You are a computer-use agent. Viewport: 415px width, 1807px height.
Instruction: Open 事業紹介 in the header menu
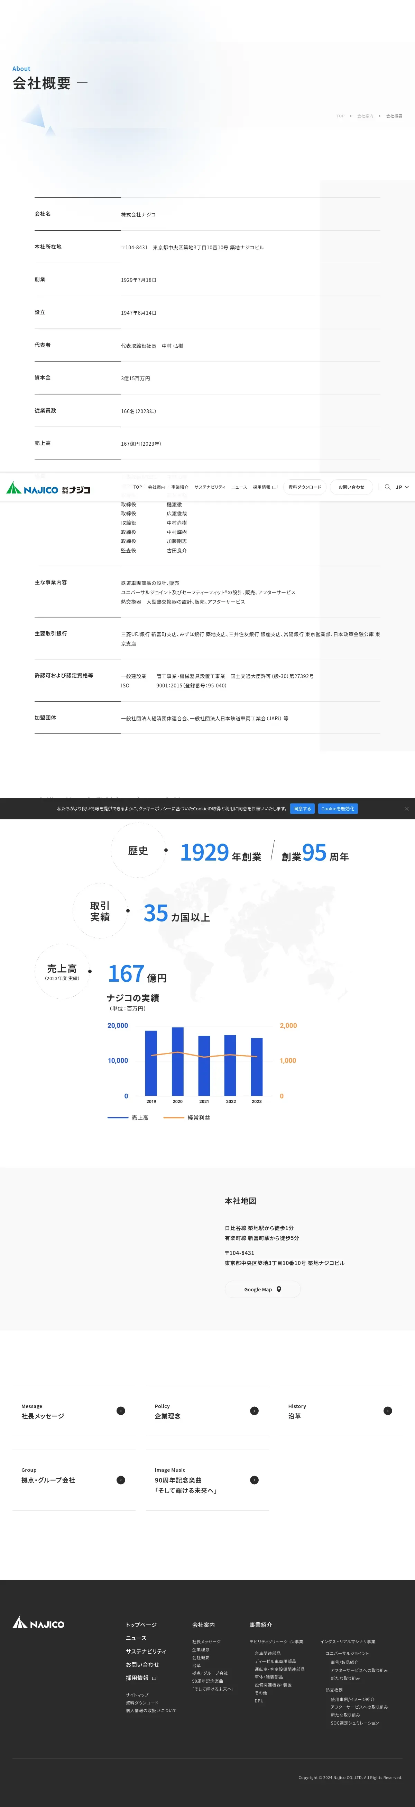pyautogui.click(x=179, y=487)
